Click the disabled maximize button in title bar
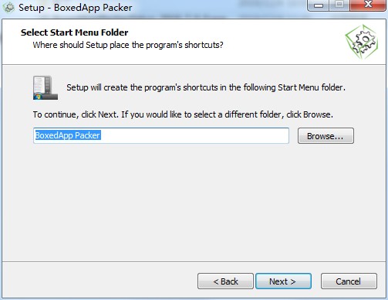Viewport: 388px width, 300px height. [339, 5]
